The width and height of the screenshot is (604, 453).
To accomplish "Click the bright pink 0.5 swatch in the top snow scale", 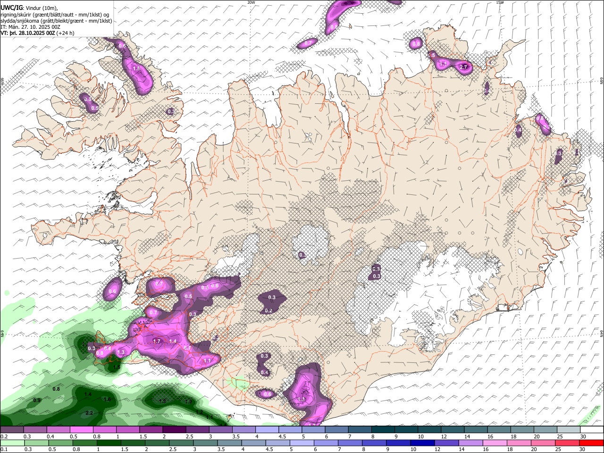I will tap(82, 429).
